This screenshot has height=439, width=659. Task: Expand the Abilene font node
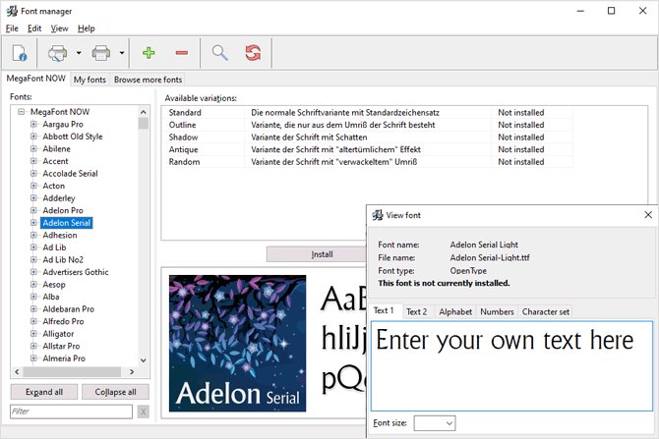point(33,148)
